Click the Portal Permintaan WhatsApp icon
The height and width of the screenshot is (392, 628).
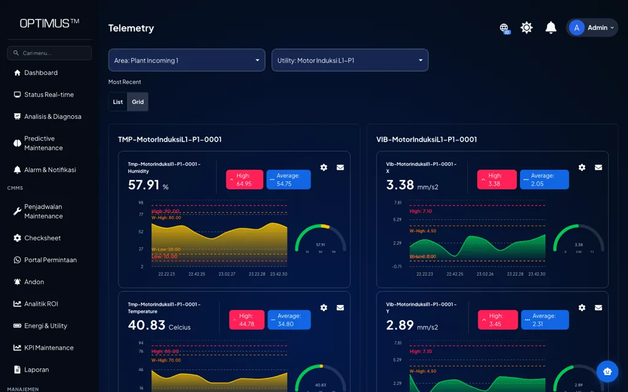coord(17,260)
